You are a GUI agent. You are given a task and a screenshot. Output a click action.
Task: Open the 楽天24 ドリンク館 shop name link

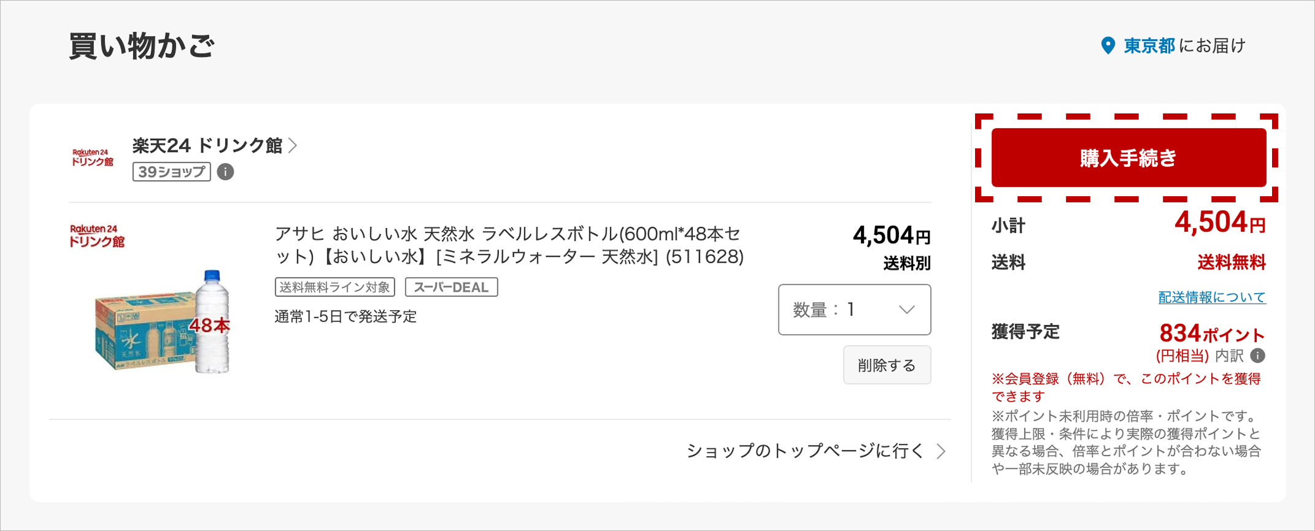pos(207,145)
